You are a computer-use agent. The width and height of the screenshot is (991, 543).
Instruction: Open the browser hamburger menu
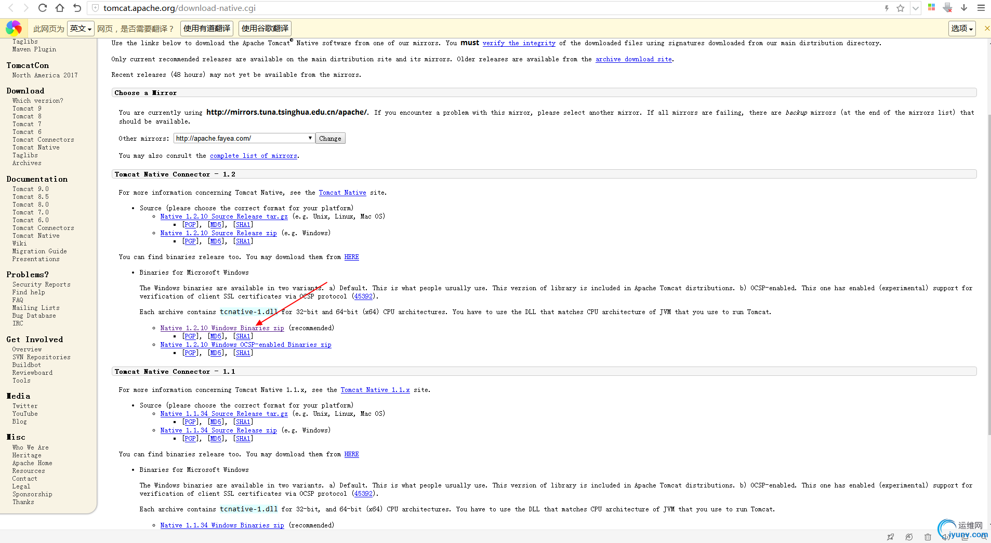point(981,8)
